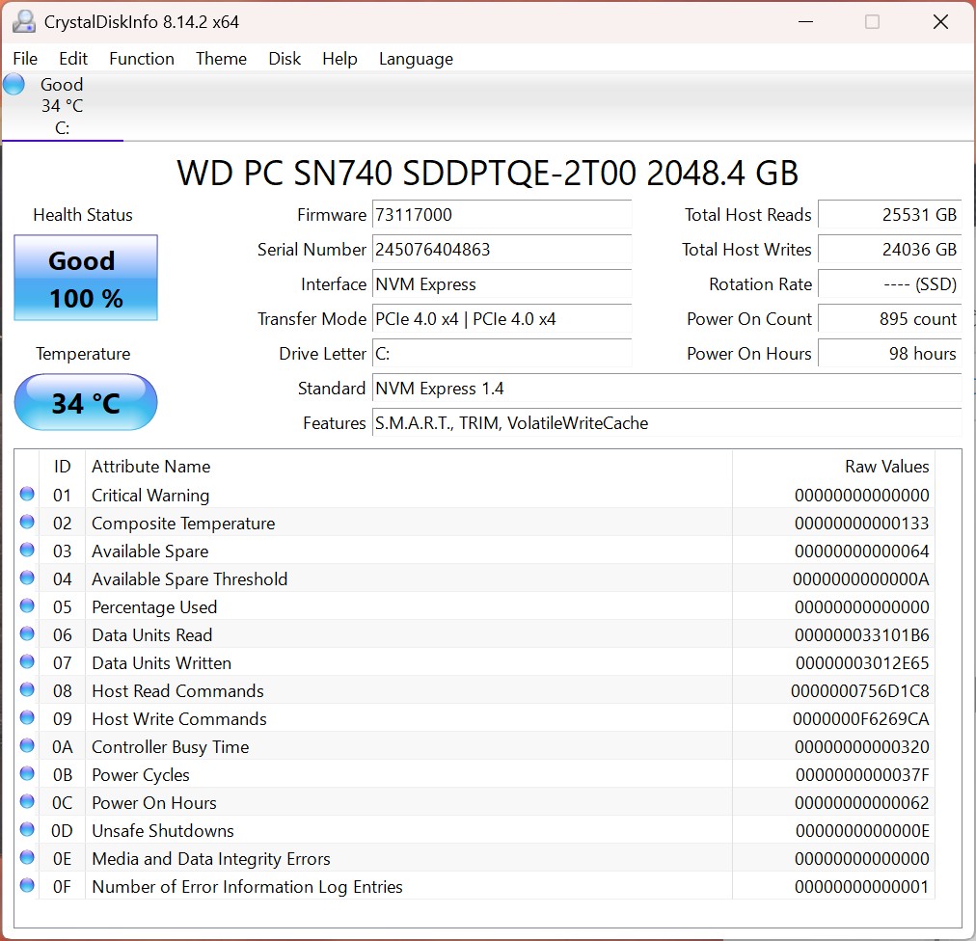Open the File menu

[25, 59]
